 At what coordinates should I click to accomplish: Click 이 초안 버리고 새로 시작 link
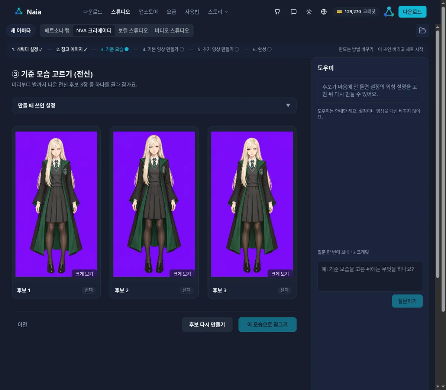(x=401, y=49)
